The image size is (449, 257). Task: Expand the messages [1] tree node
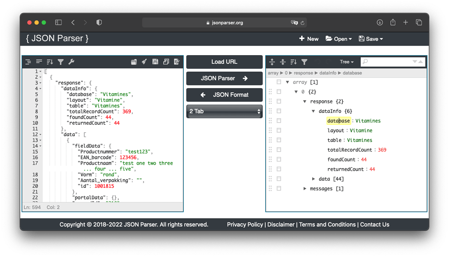point(305,189)
